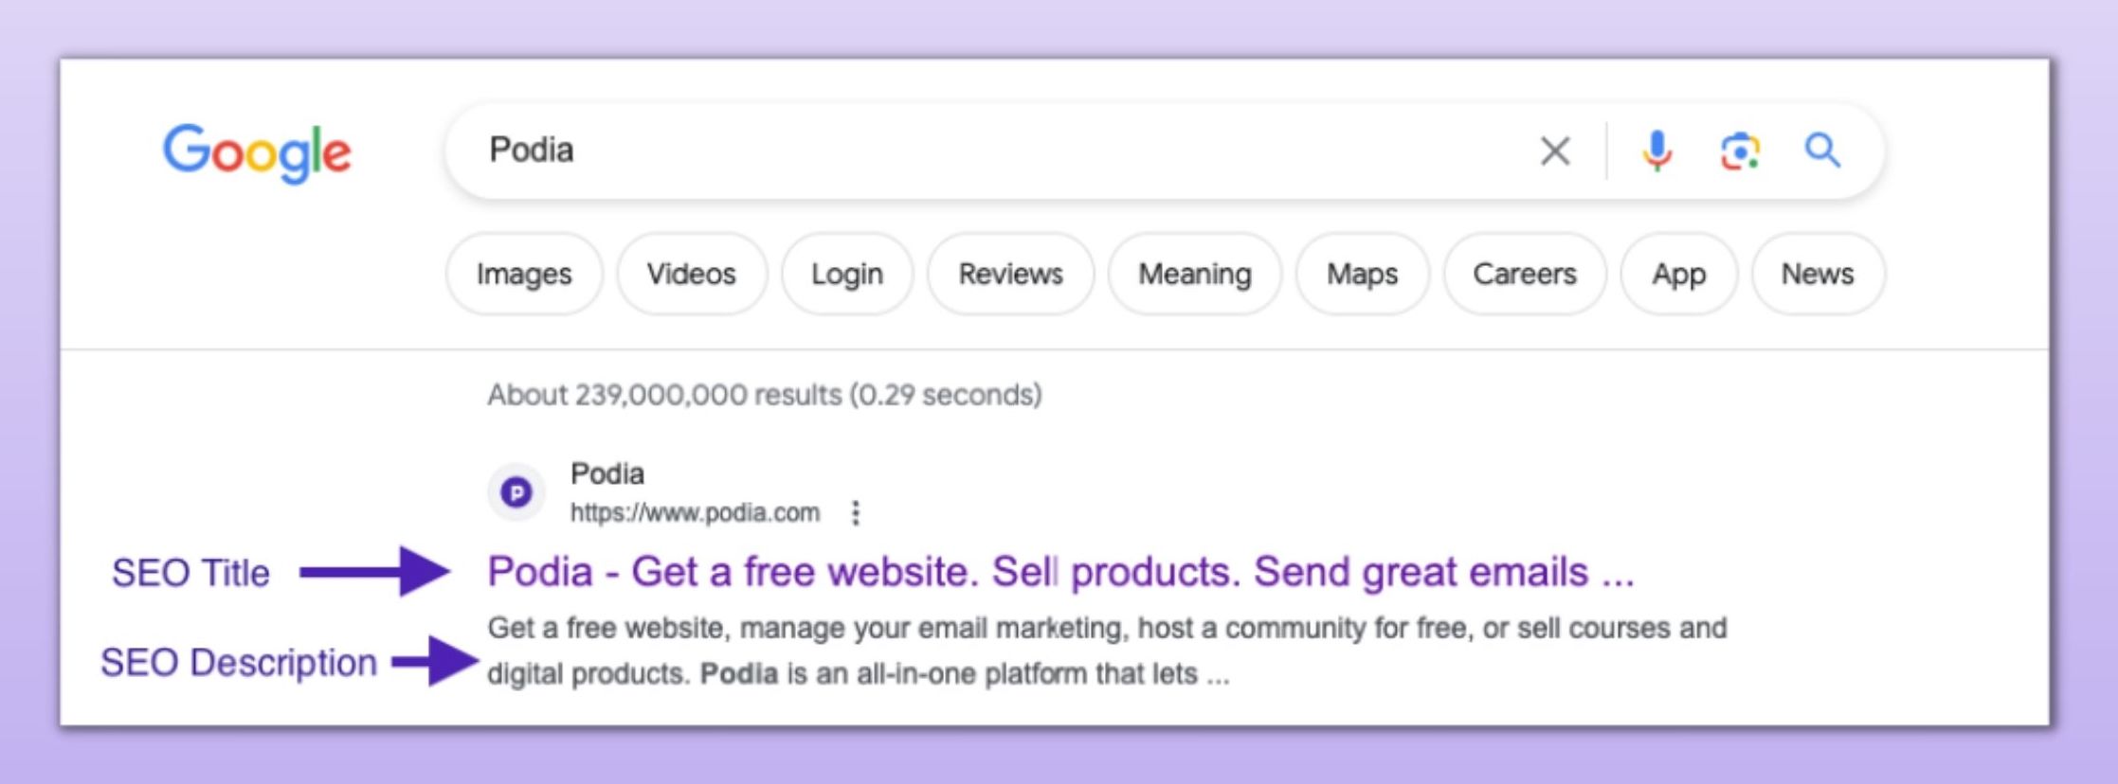Select the Reviews filter chip
2118x784 pixels.
1010,274
